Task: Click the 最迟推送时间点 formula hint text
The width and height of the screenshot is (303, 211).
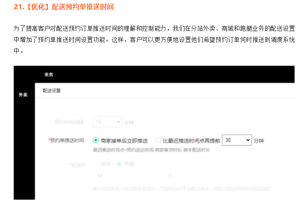Action: 151,150
